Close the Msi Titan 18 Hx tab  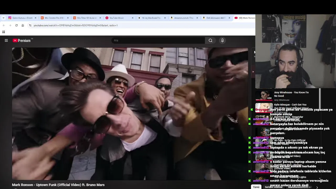coord(100,18)
